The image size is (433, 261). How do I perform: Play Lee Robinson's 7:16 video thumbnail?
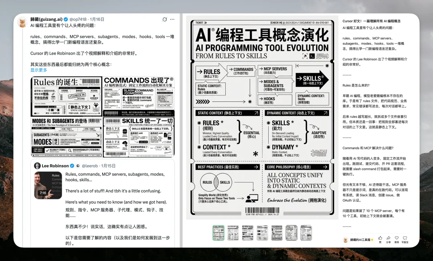49,185
